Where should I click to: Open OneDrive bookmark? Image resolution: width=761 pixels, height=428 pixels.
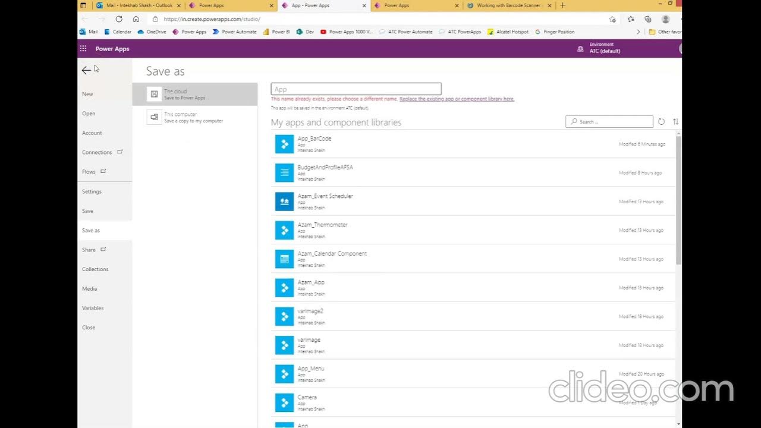(152, 32)
